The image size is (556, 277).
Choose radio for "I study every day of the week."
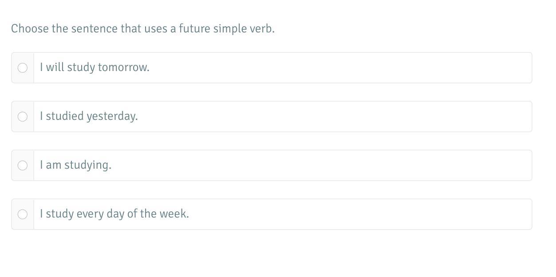pyautogui.click(x=23, y=214)
